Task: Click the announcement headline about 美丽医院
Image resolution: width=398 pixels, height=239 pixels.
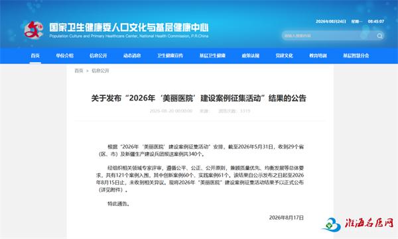Action: 199,98
